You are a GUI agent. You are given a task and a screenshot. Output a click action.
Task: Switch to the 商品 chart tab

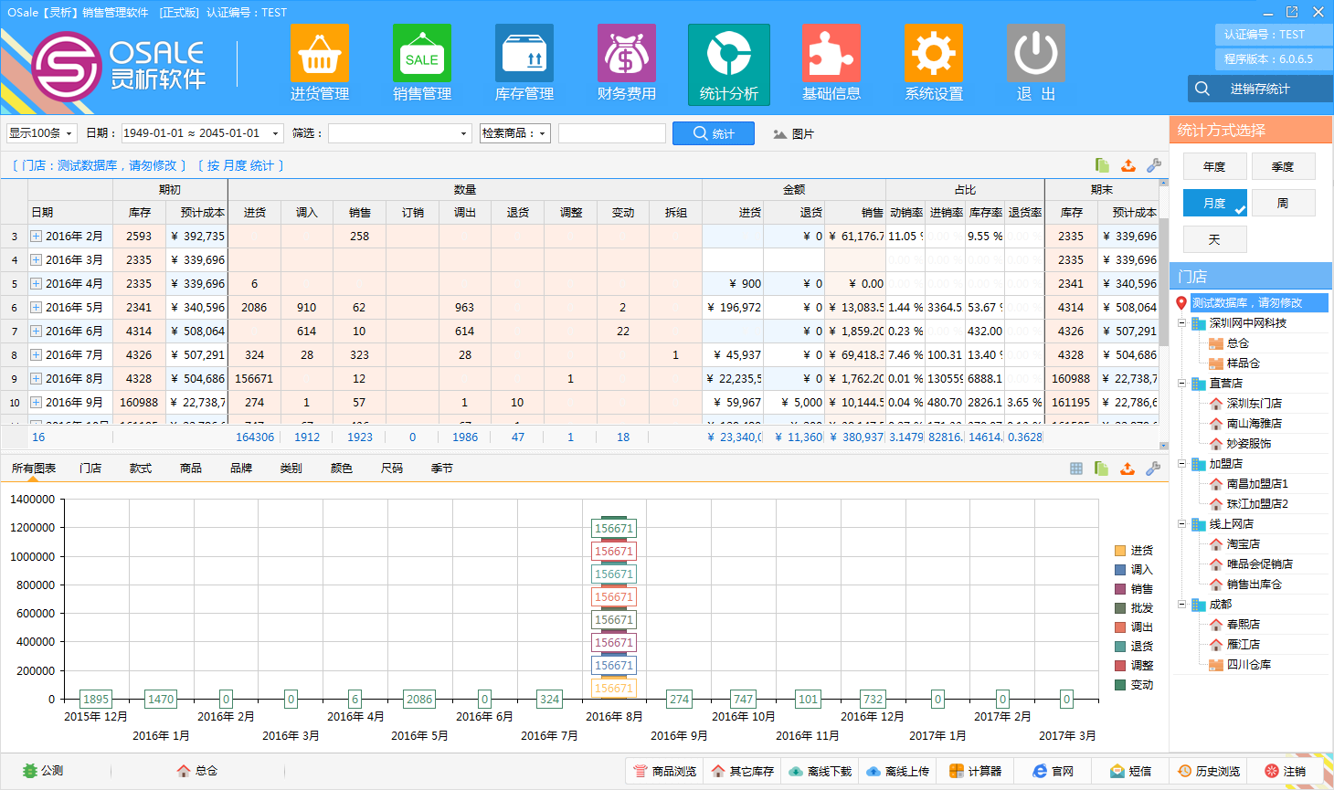coord(191,469)
